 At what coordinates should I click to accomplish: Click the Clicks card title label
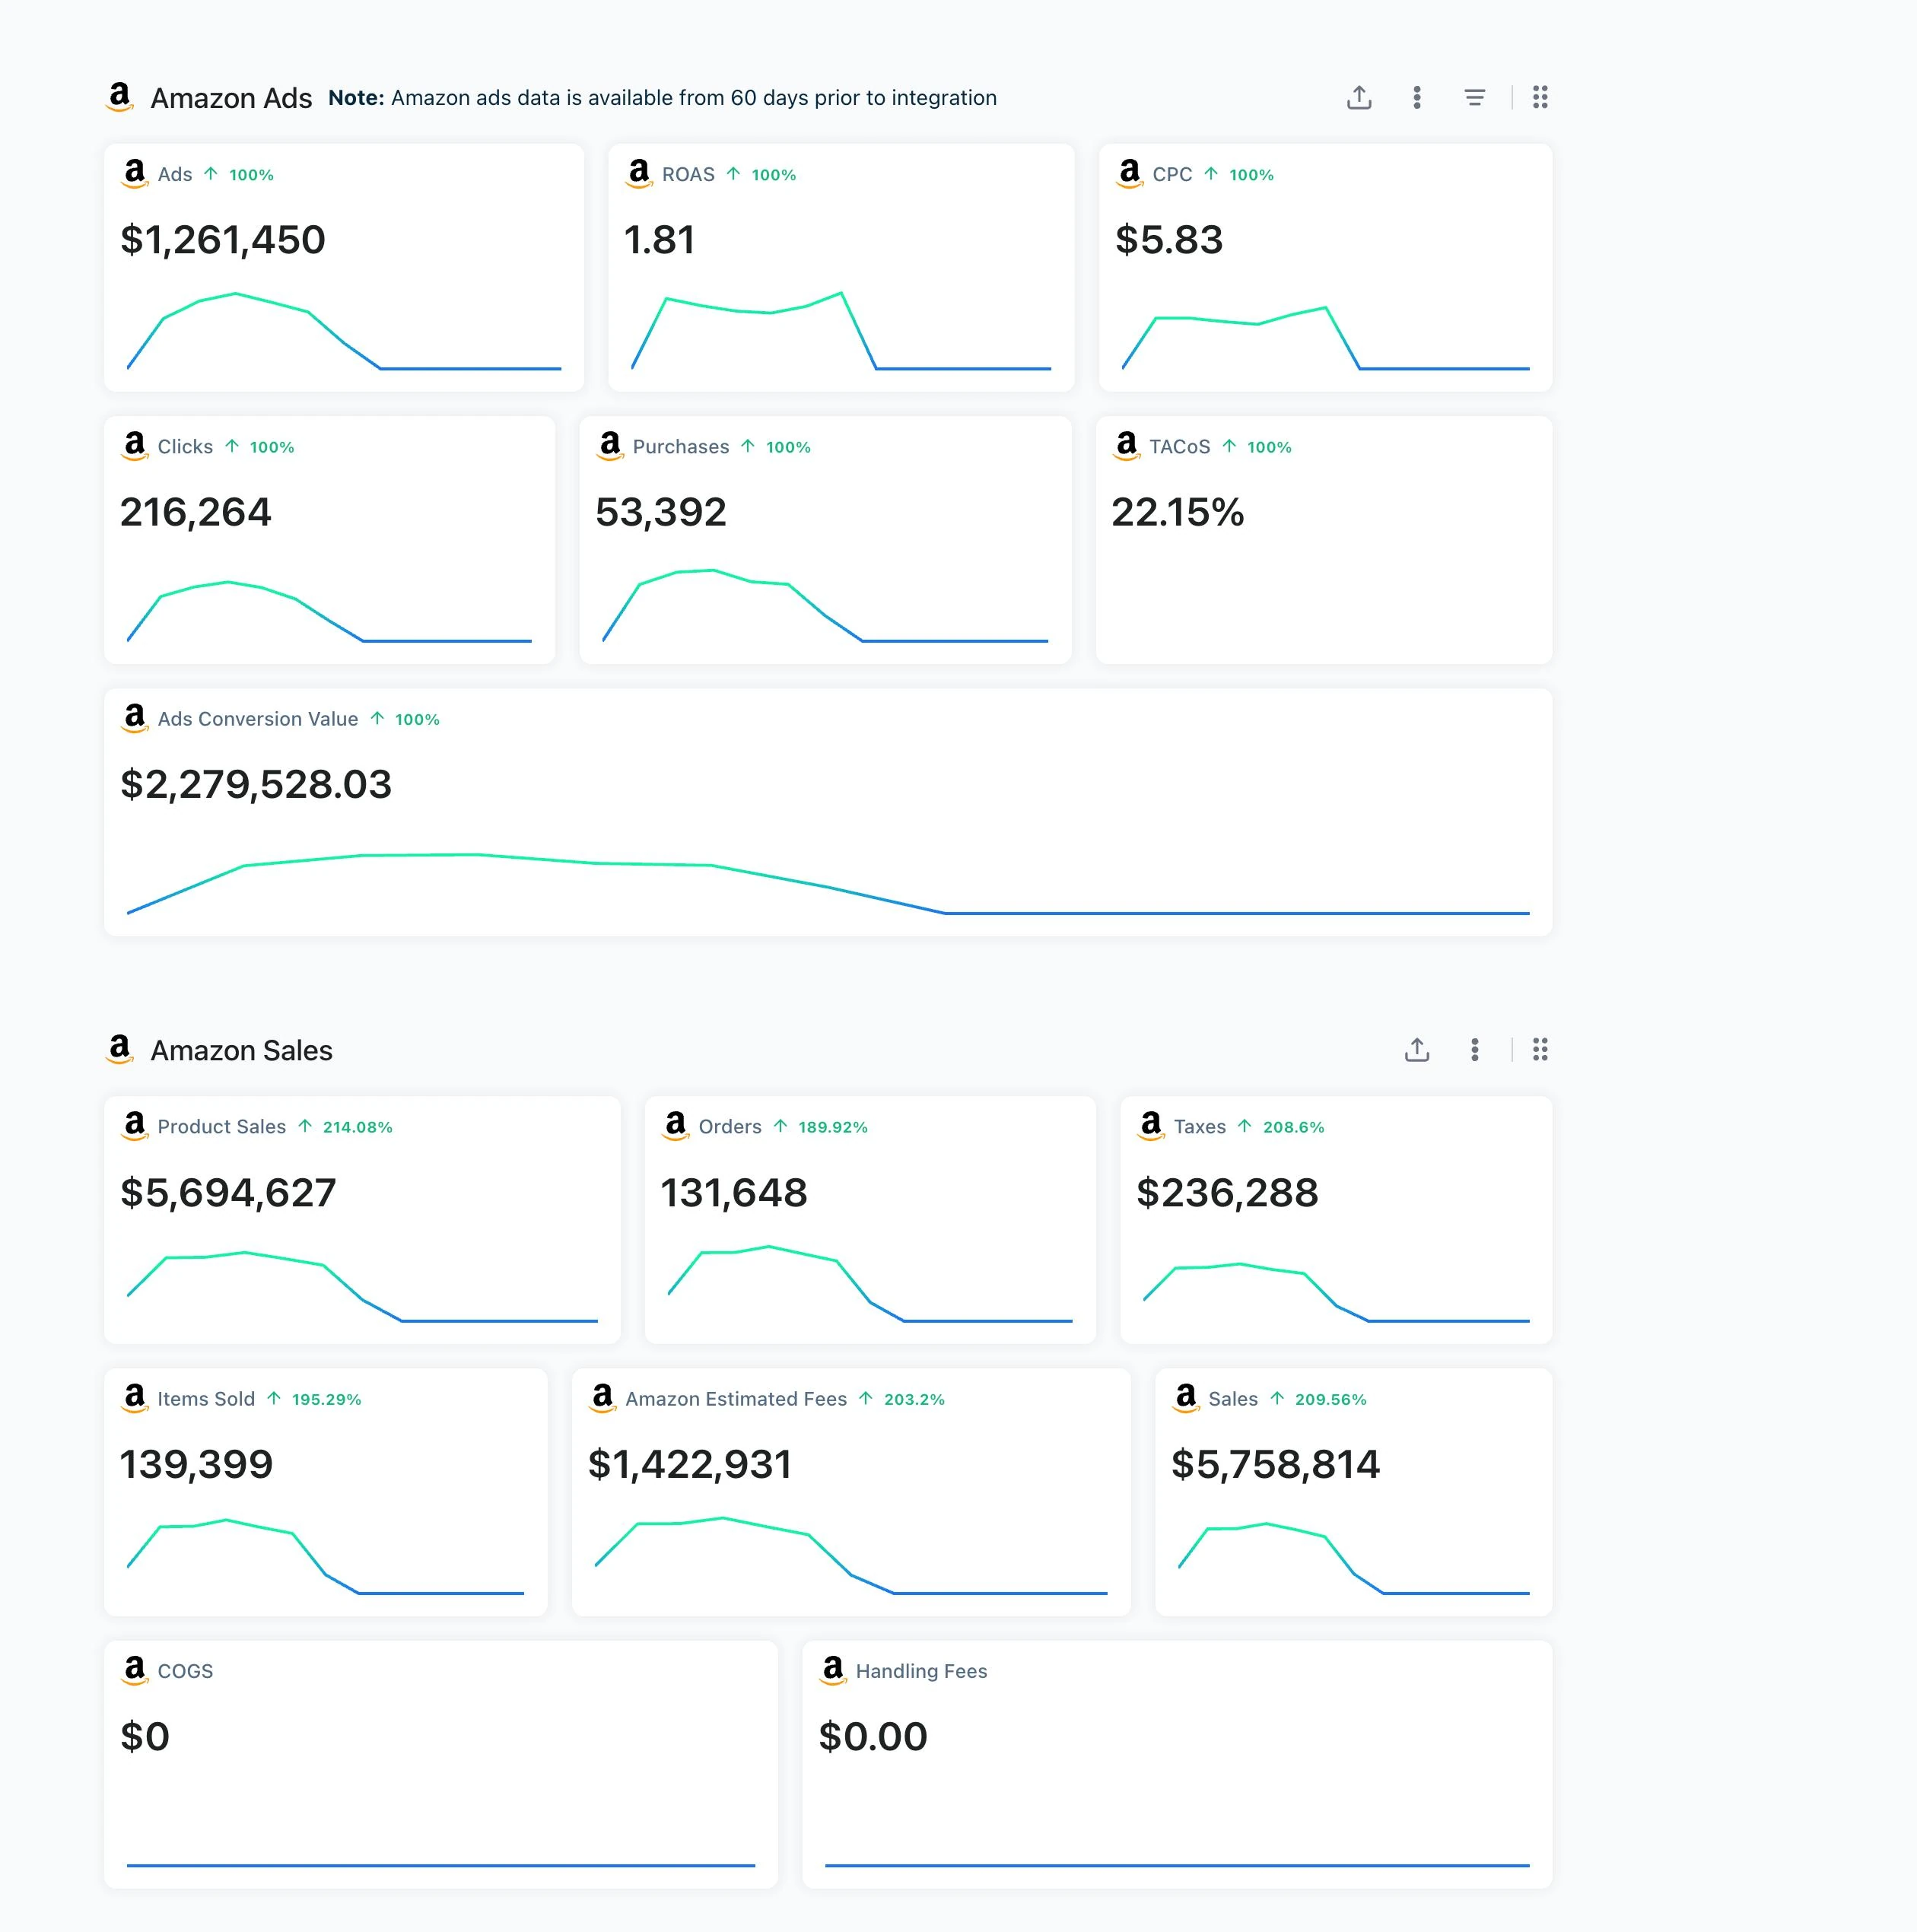[185, 446]
